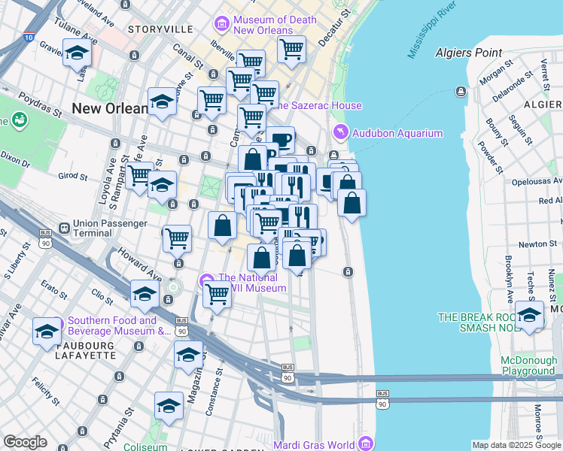Open the shopping cart marker near Decatur St
Viewport: 563px width, 451px height.
pos(291,50)
